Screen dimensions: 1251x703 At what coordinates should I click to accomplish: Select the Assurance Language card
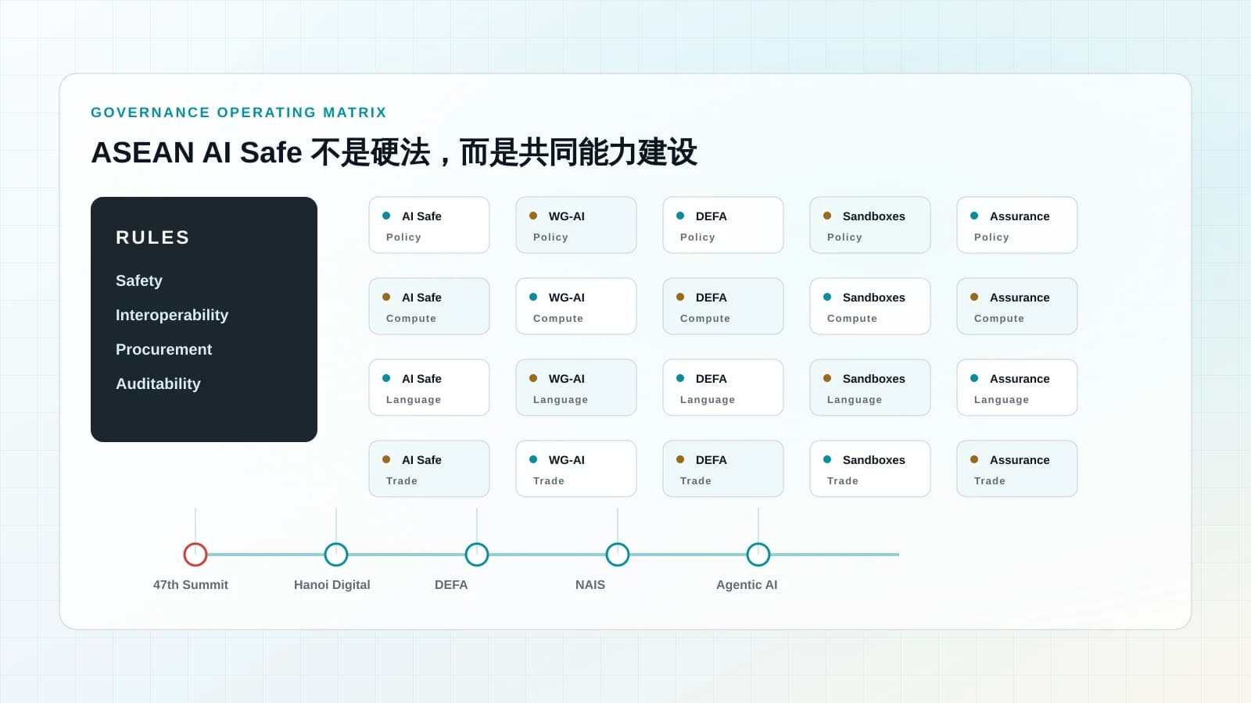1017,387
